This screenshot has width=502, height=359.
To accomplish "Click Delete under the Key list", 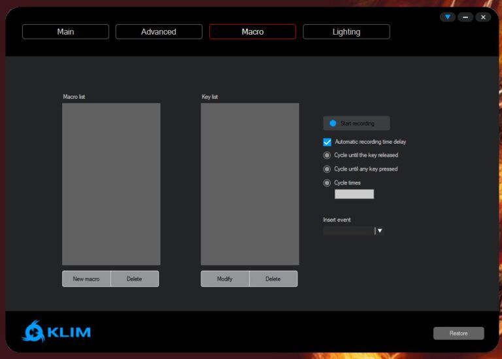I will 273,279.
